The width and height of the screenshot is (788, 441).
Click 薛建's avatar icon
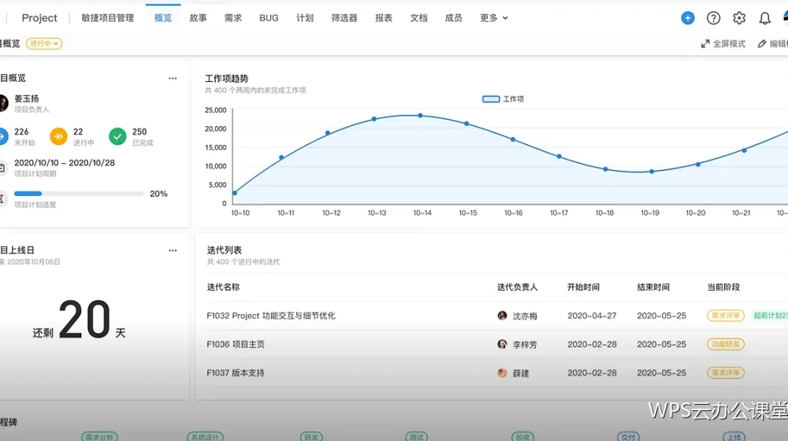[x=502, y=372]
